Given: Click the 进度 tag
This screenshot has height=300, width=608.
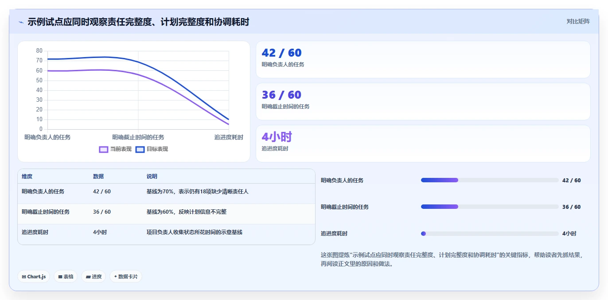Looking at the screenshot, I should coord(94,277).
